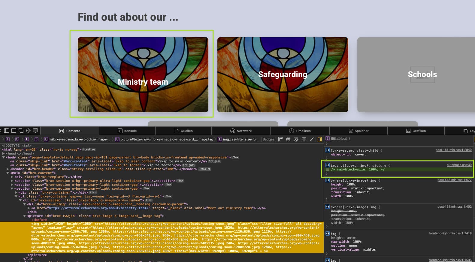Open post-568.min.css:1:577 source link
The image size is (475, 262).
pyautogui.click(x=454, y=180)
